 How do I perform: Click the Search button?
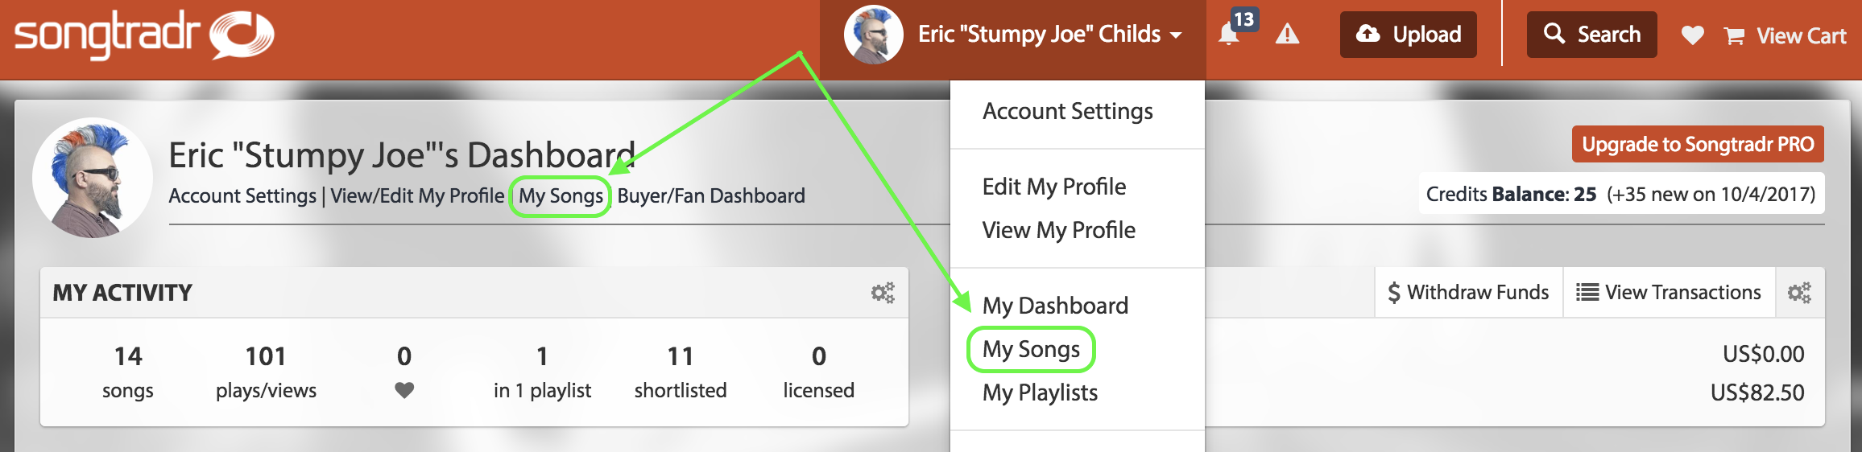tap(1592, 35)
